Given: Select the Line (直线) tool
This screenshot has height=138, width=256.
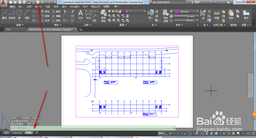Looking at the screenshot, I should click(4, 14).
